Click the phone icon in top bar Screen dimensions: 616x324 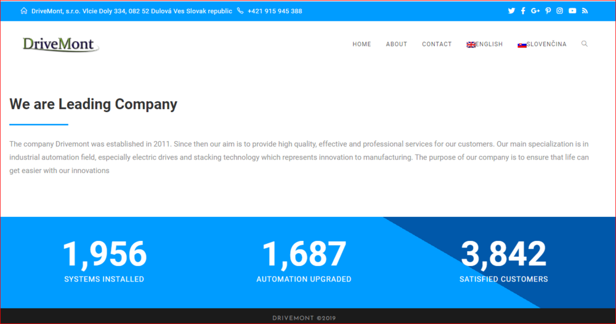240,10
